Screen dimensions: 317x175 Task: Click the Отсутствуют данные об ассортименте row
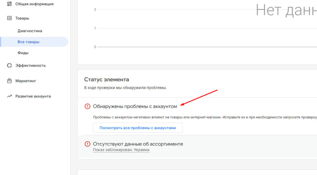pos(197,147)
